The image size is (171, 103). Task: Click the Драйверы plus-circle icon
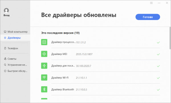(x=5, y=38)
